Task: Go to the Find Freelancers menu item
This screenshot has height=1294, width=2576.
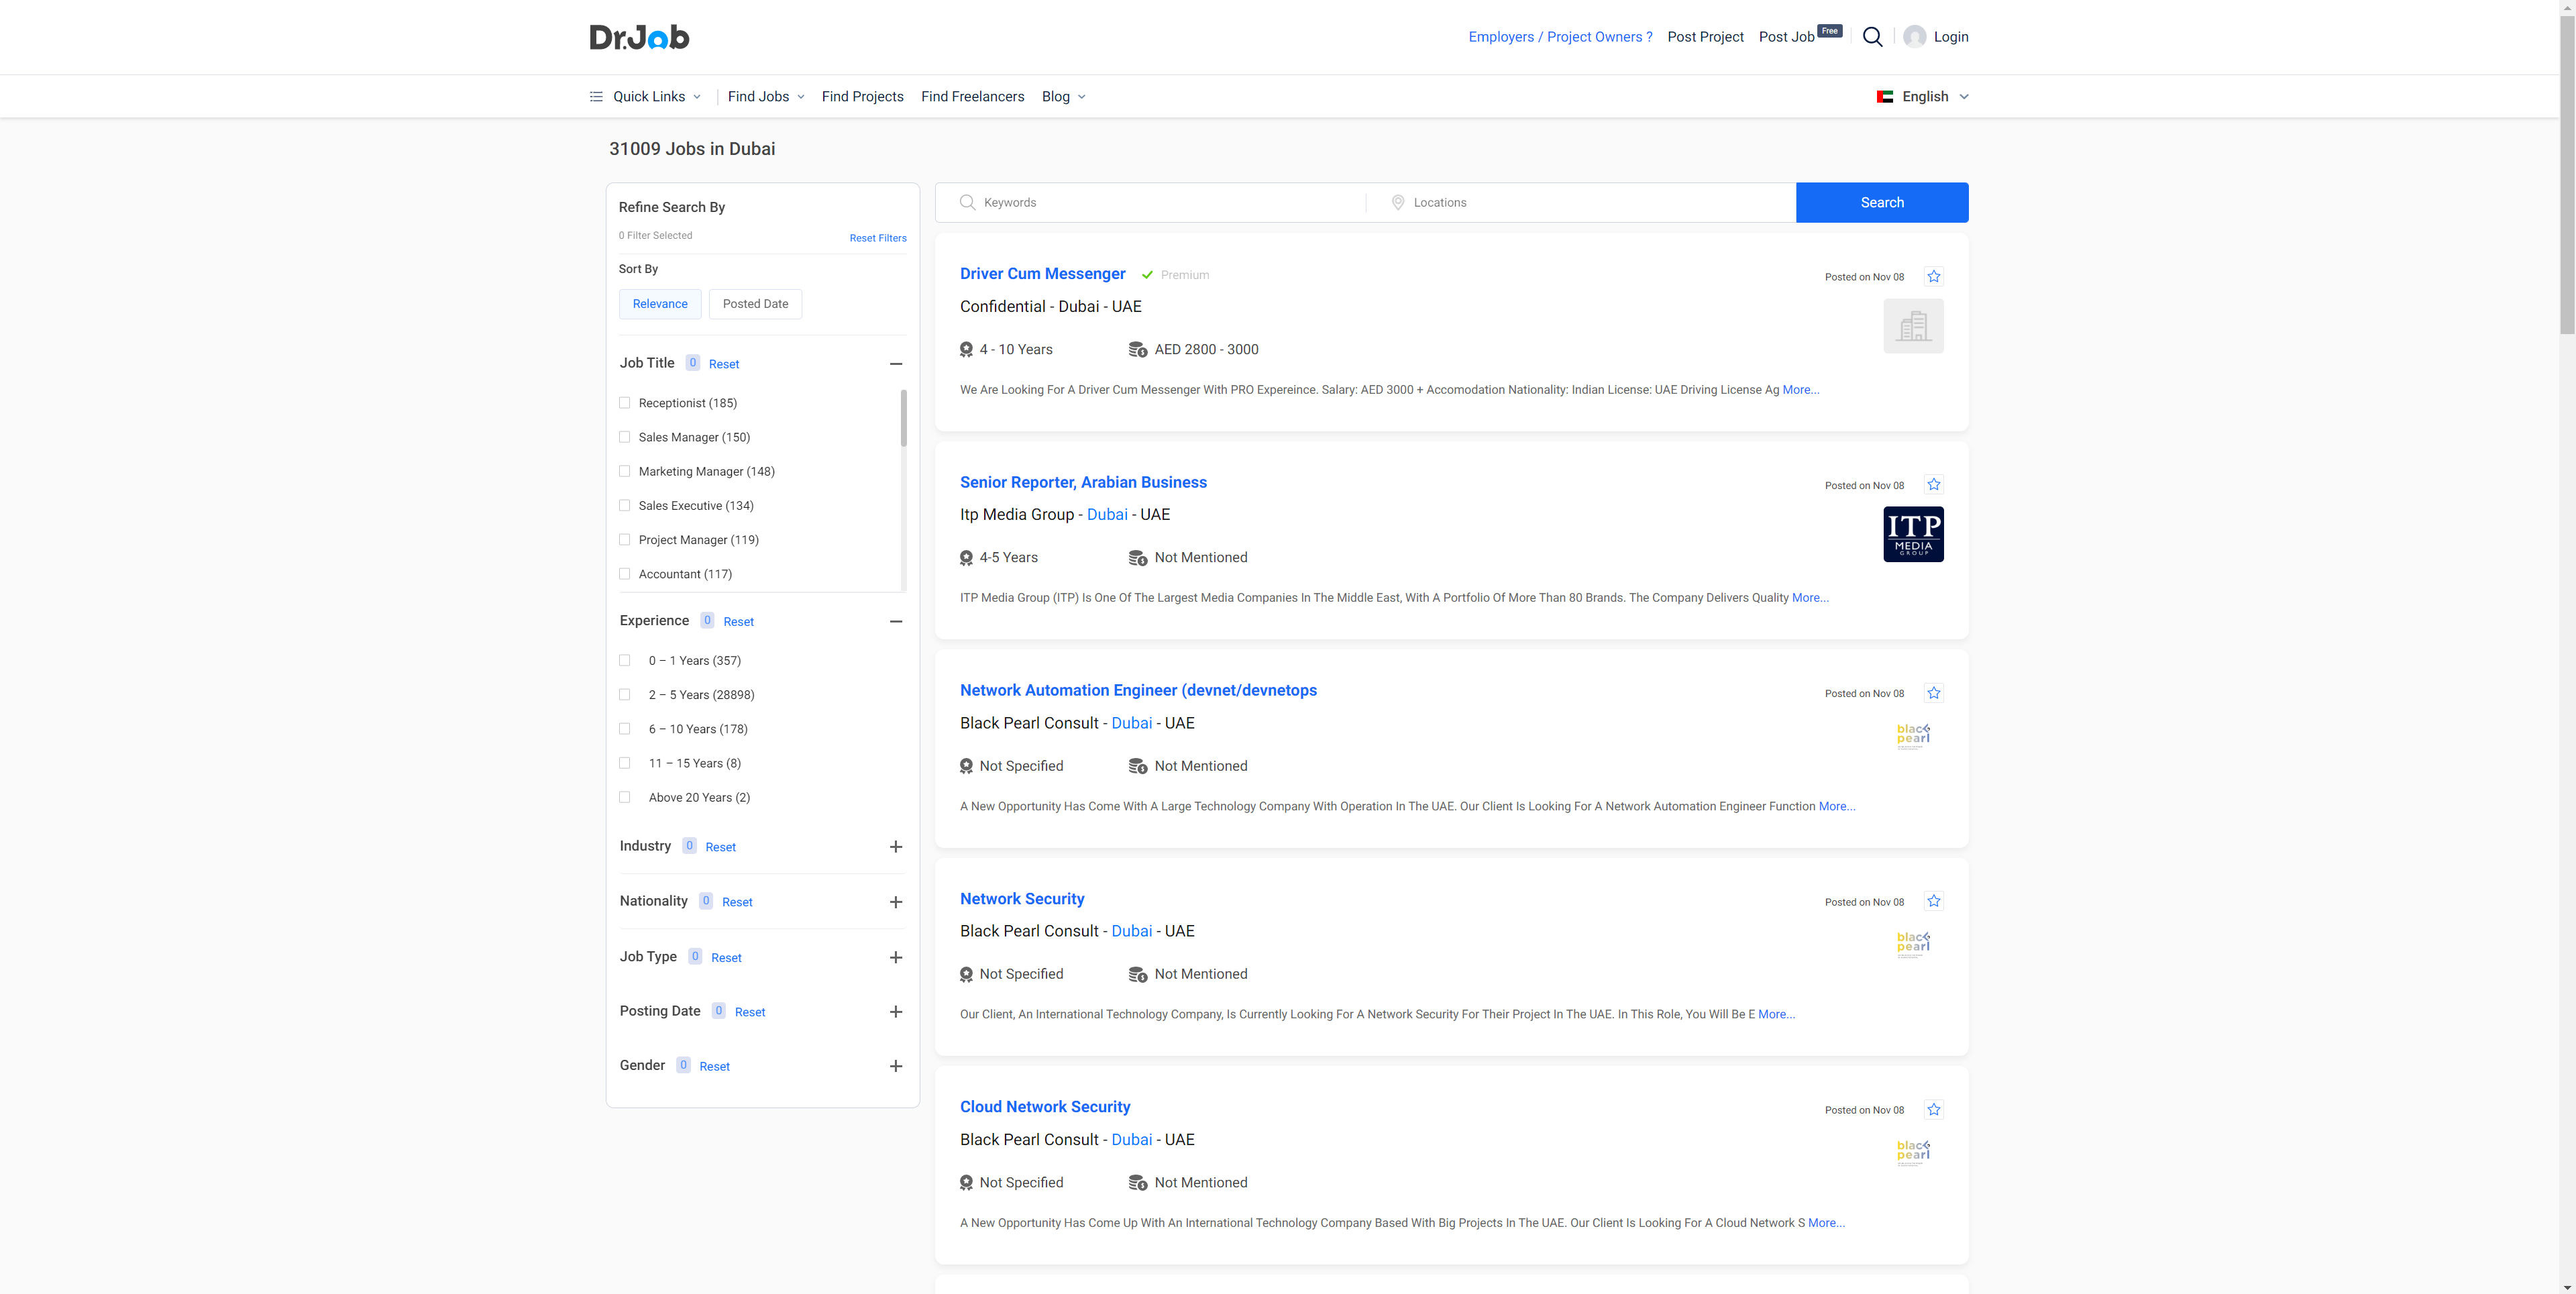Action: [x=972, y=96]
